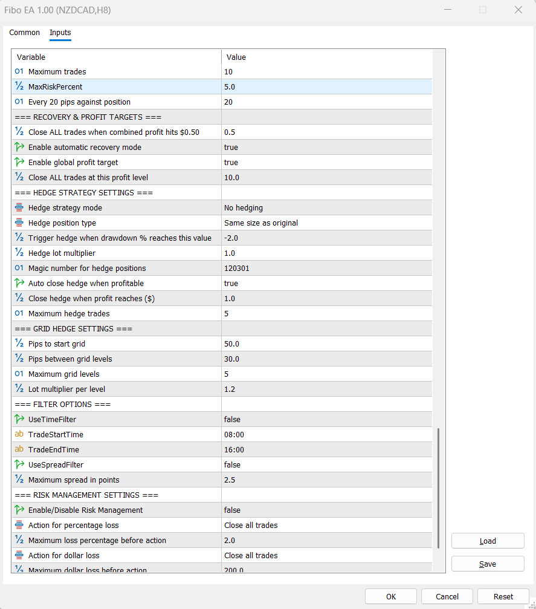Select the === RISK MANAGEMENT SETTINGS === row
536x609 pixels.
(x=222, y=495)
